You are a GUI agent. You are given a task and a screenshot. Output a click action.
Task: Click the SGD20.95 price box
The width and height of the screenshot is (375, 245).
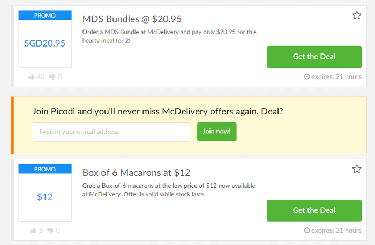point(45,43)
